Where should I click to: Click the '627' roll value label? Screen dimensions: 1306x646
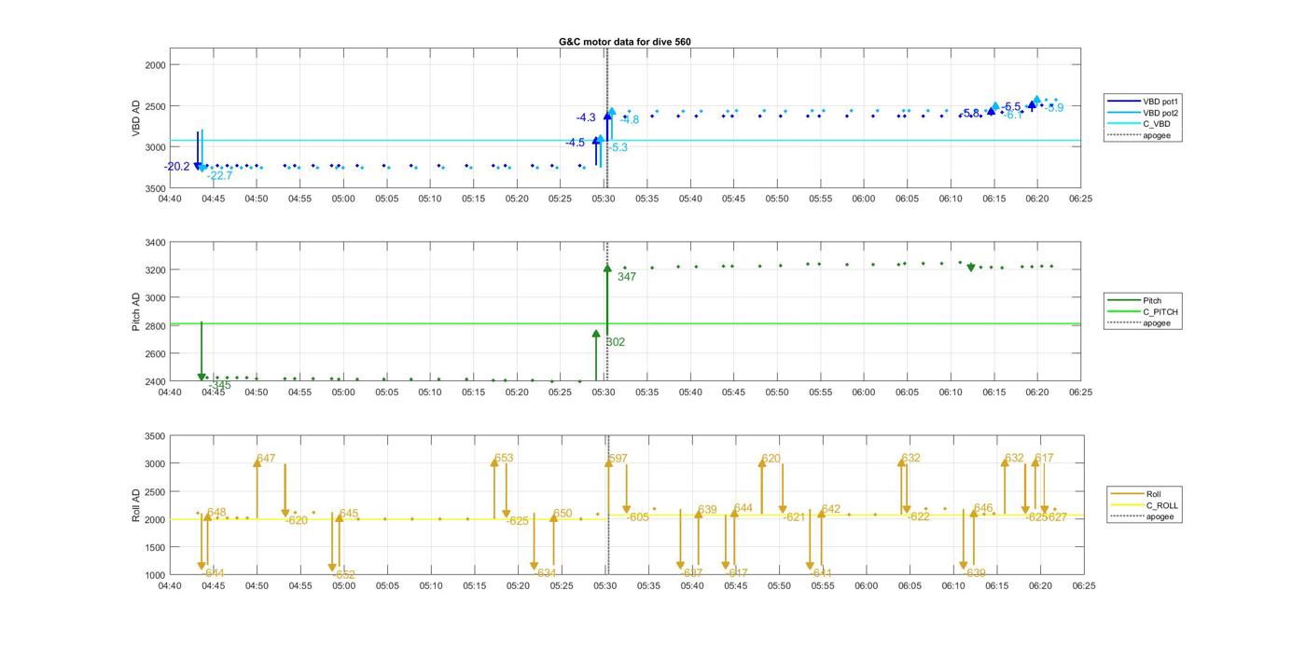coord(1057,517)
